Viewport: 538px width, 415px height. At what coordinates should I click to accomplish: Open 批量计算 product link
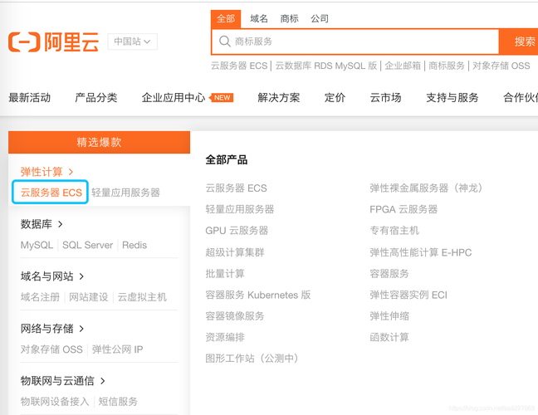coord(225,274)
